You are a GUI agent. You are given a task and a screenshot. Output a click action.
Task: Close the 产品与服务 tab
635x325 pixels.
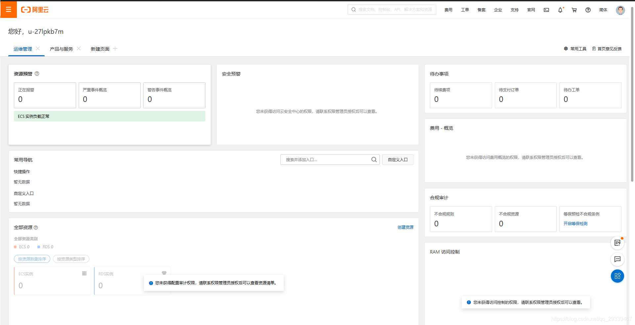pos(79,48)
